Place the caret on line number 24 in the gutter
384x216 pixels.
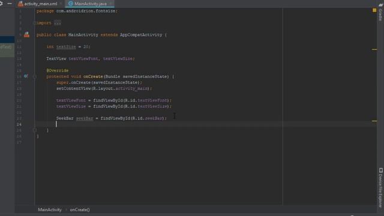pos(19,124)
